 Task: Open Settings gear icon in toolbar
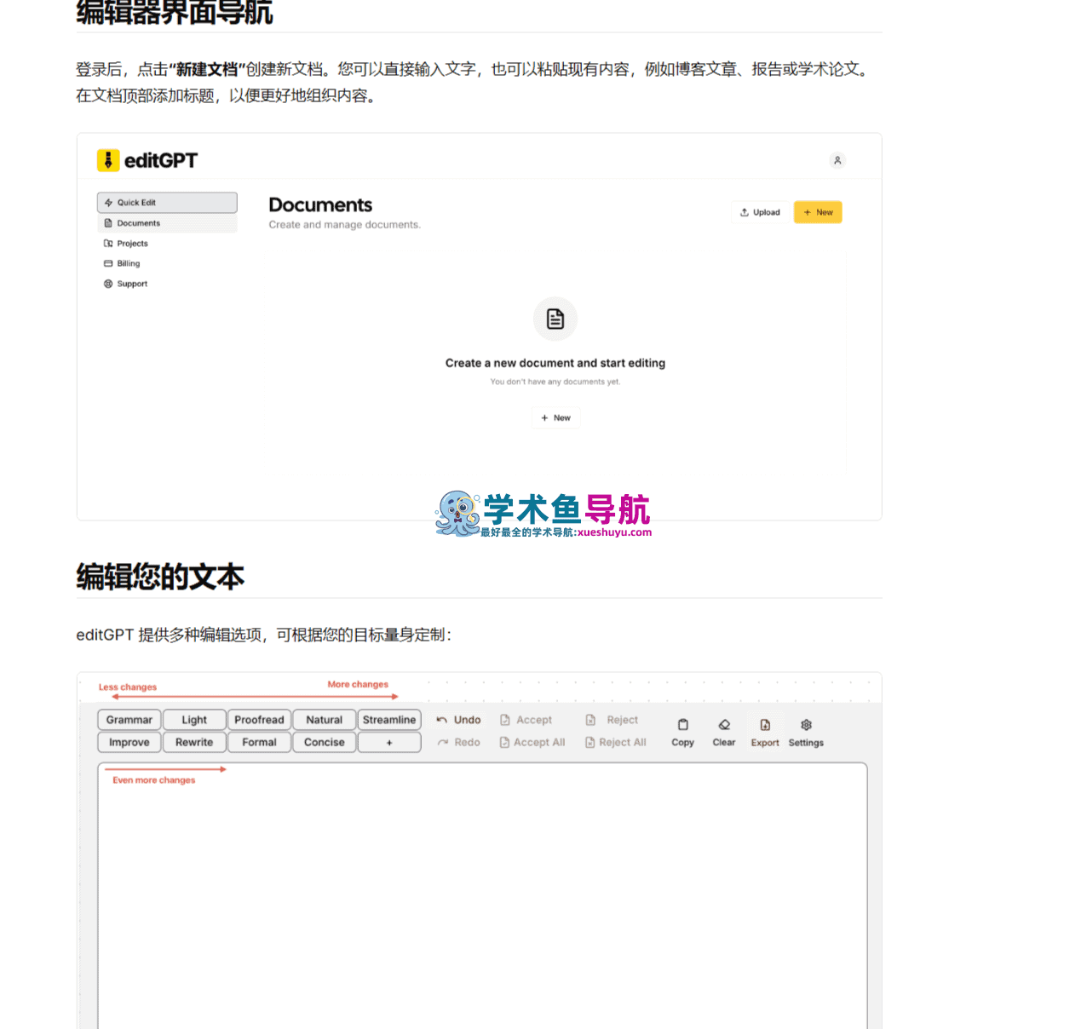pyautogui.click(x=806, y=725)
